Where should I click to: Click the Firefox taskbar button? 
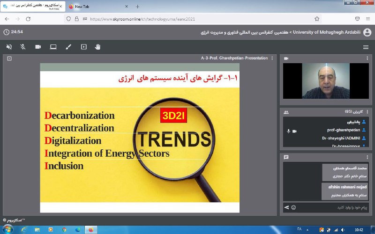pyautogui.click(x=91, y=230)
